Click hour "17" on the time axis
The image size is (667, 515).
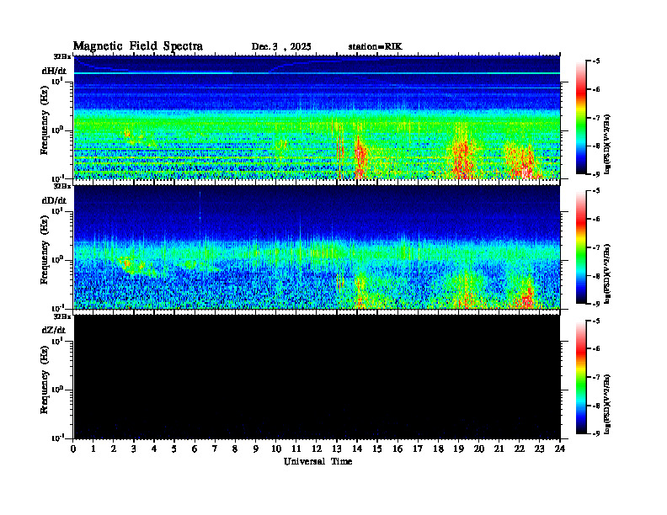pyautogui.click(x=418, y=449)
